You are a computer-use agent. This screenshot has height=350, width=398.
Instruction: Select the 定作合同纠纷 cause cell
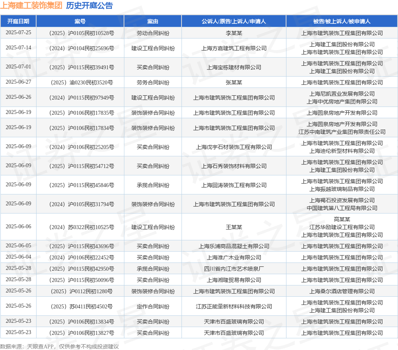pyautogui.click(x=153, y=306)
